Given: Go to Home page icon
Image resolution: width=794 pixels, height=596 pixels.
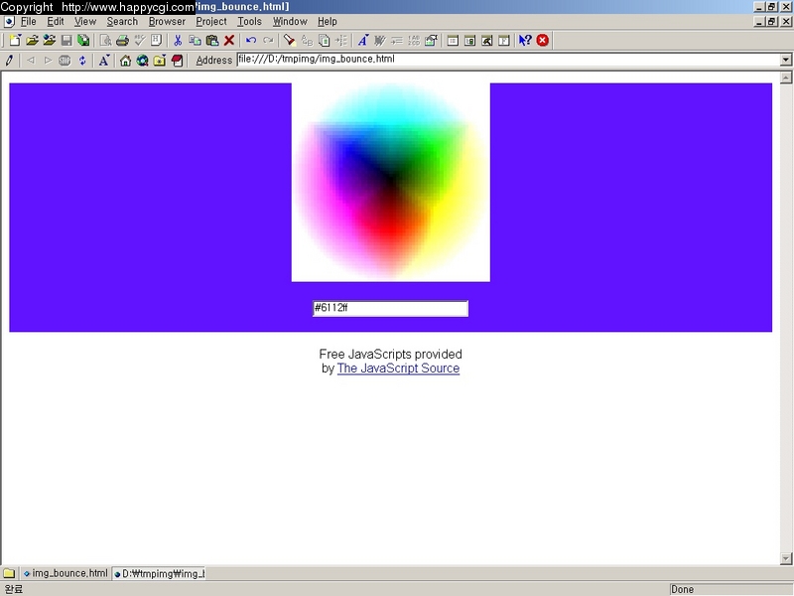Looking at the screenshot, I should [x=125, y=61].
